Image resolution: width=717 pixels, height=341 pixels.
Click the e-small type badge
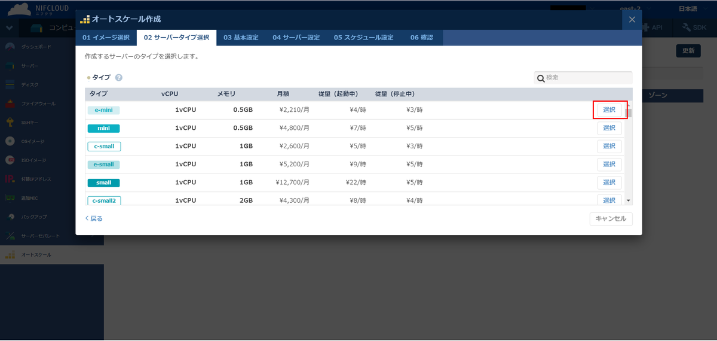pos(104,164)
